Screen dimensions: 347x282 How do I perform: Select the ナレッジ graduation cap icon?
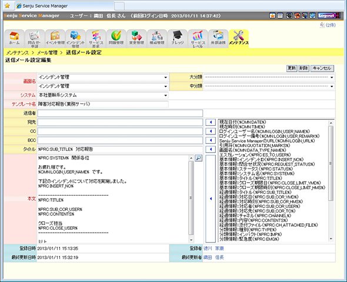pos(177,38)
